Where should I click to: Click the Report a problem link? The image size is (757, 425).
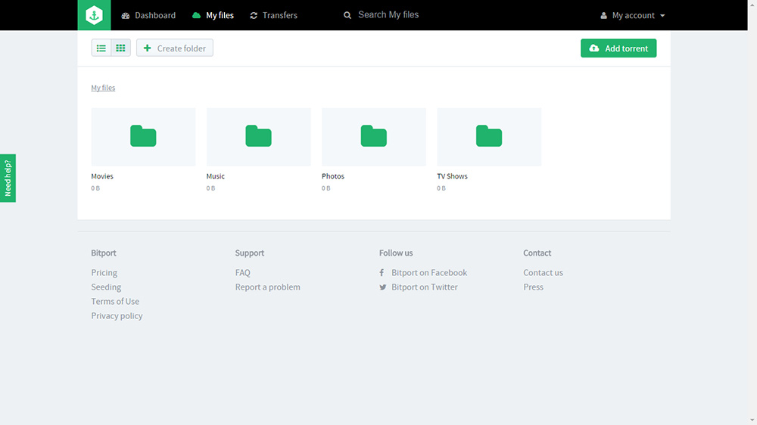click(268, 287)
